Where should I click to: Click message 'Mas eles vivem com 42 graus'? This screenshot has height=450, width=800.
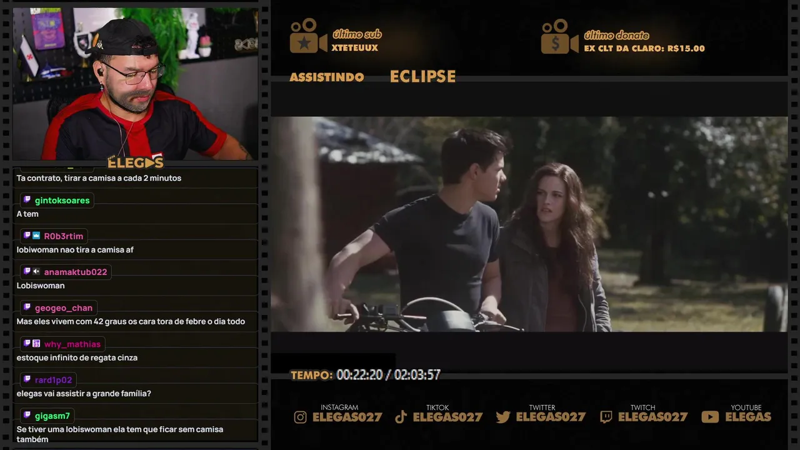[x=131, y=322]
